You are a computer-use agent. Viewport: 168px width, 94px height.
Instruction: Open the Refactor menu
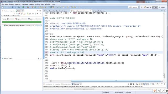[18, 4]
